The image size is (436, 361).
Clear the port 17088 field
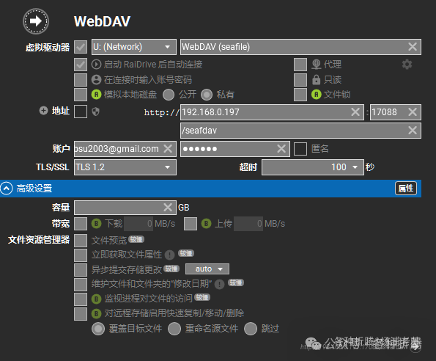click(x=413, y=112)
